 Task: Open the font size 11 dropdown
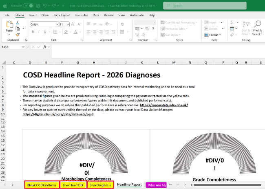[x=68, y=24]
